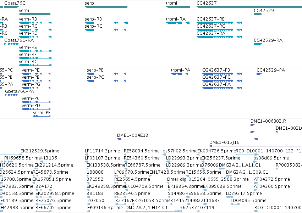Select EST RE75076.5prime
This screenshot has width=302, height=213.
coord(53,201)
